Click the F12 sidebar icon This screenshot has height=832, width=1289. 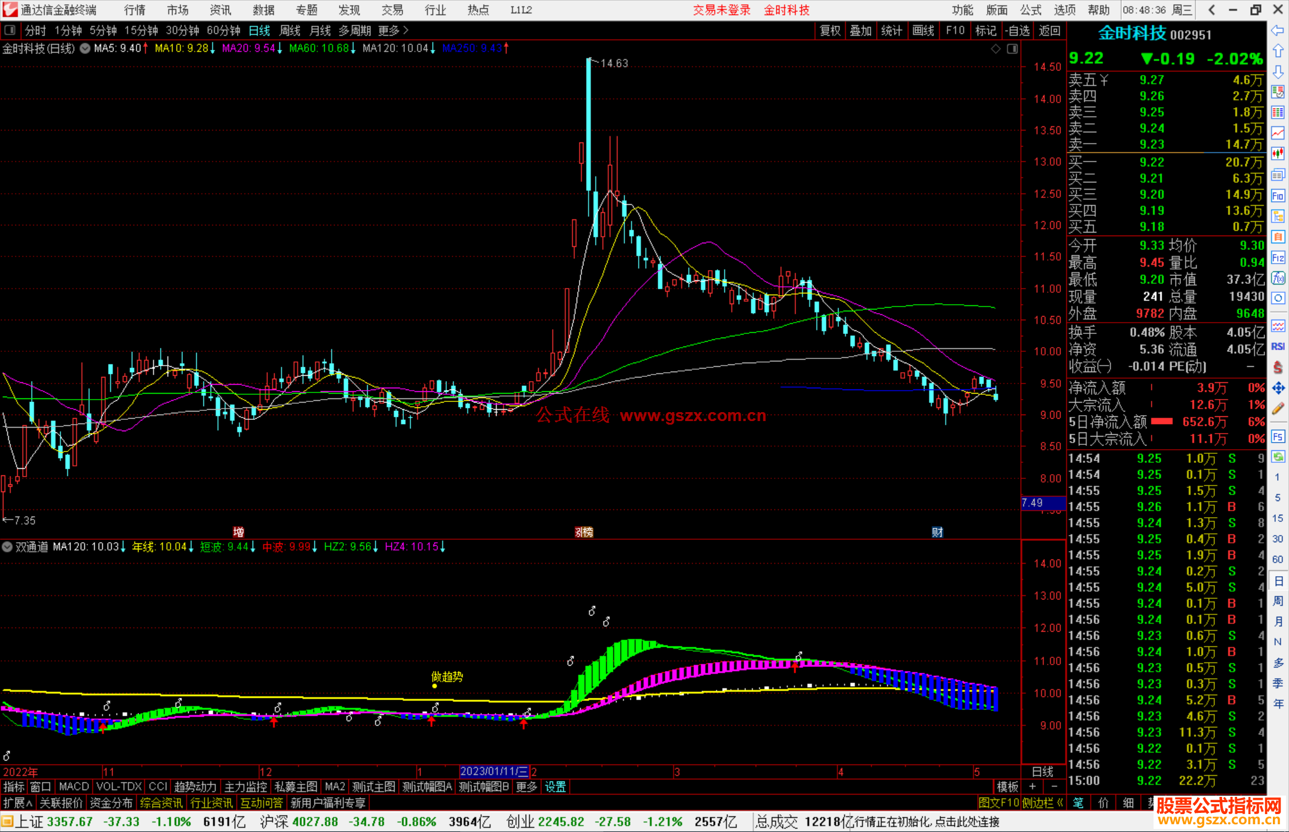[x=1278, y=258]
